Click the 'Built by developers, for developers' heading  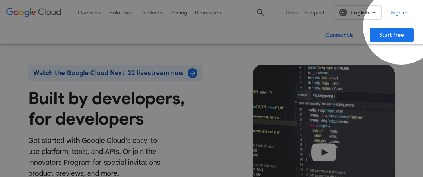107,108
